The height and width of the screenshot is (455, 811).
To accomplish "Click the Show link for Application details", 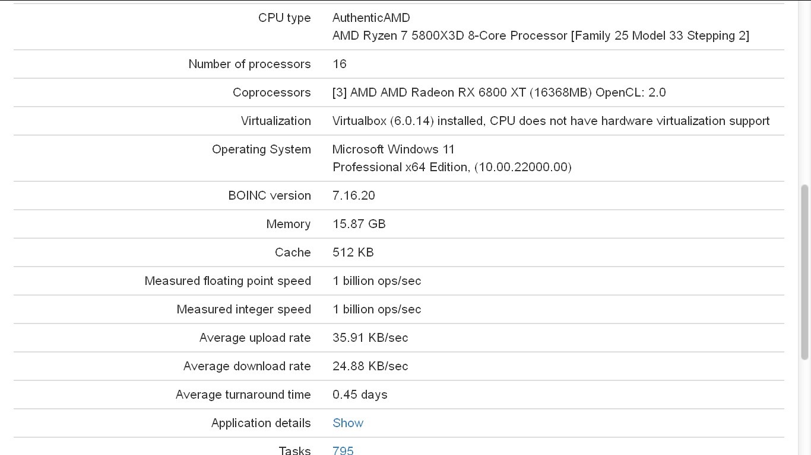I will [x=348, y=423].
